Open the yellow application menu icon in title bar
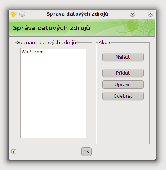This screenshot has height=170, width=166. tap(14, 14)
